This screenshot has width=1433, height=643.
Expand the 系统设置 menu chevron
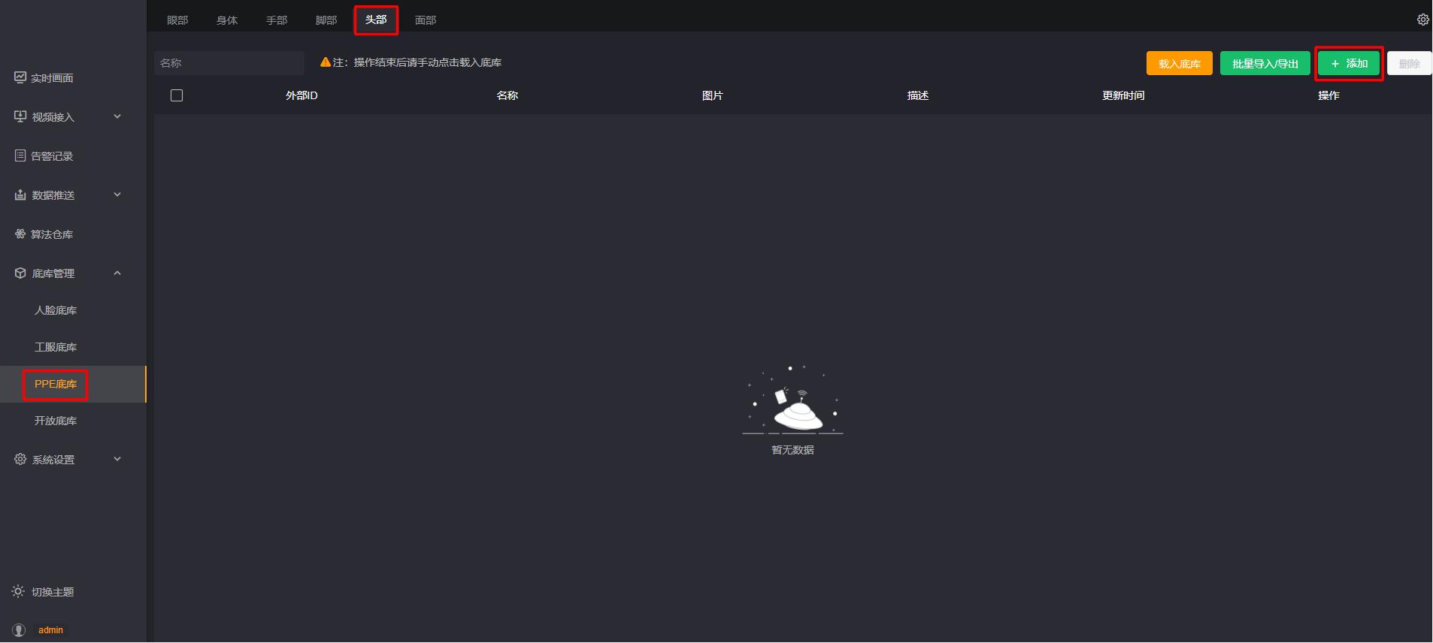click(117, 459)
